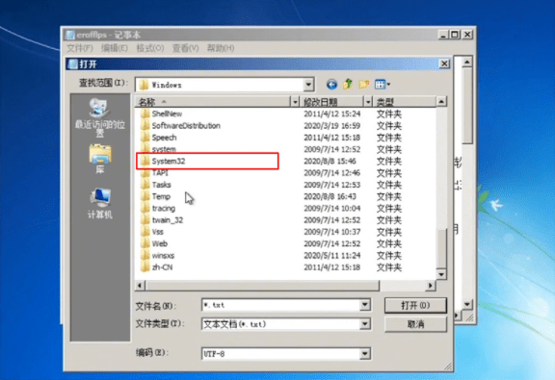Viewport: 555px width, 380px height.
Task: Open the view menu icon
Action: [x=383, y=84]
